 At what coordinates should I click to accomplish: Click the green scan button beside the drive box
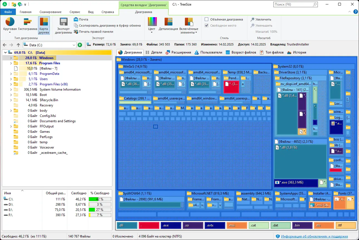click(x=80, y=45)
